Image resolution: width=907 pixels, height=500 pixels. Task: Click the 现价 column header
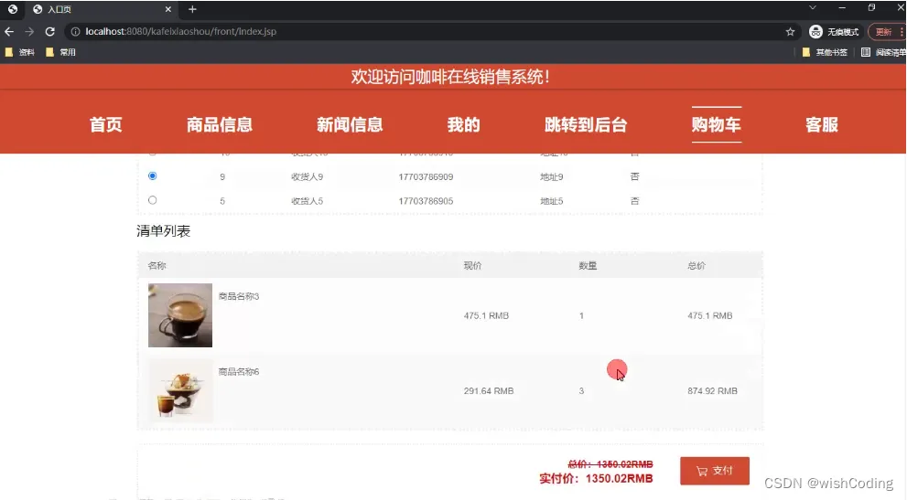click(472, 266)
